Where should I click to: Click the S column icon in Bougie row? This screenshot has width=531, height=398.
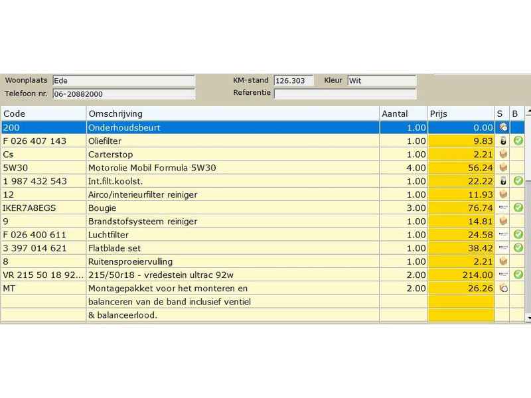tap(503, 208)
